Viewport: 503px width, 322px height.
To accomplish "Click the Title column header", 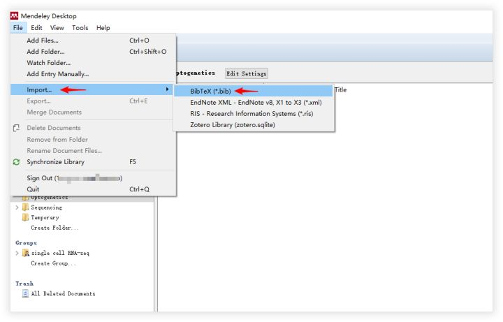I will coord(341,90).
